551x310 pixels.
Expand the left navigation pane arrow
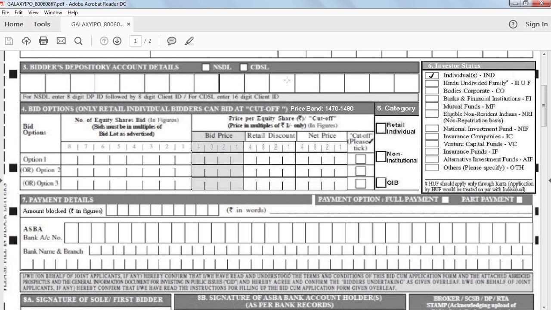pos(1,180)
